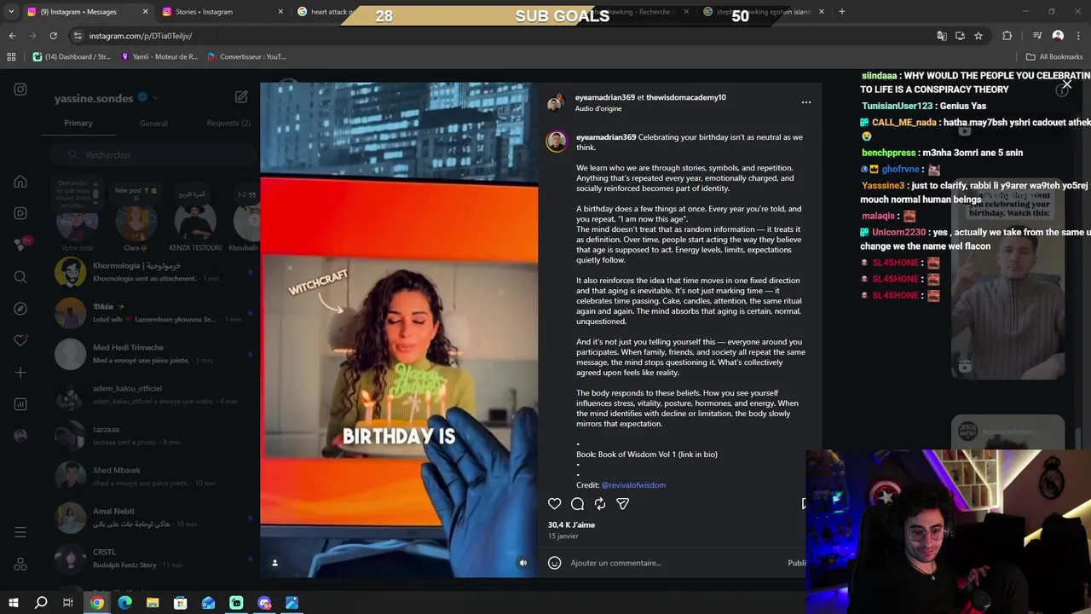Open the Chrome tab search dropdown
1091x614 pixels.
point(11,12)
